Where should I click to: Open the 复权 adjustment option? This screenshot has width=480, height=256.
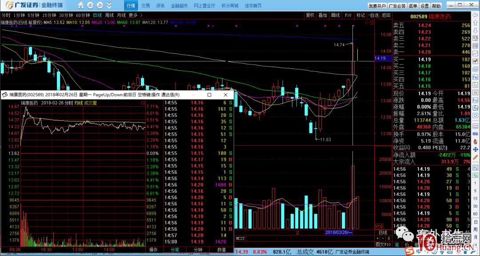pyautogui.click(x=310, y=15)
